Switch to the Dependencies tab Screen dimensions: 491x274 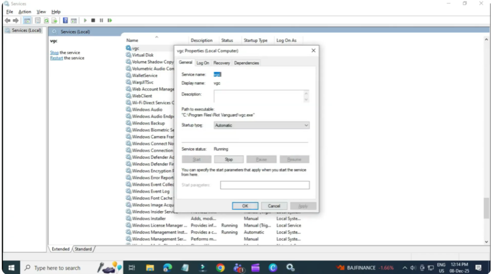[246, 63]
